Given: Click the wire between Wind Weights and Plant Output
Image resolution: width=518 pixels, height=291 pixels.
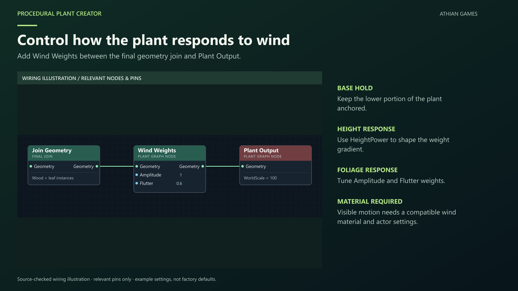Looking at the screenshot, I should click(223, 167).
